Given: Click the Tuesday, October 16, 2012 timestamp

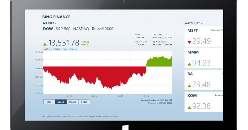Looking at the screenshot, I should pos(156,100).
